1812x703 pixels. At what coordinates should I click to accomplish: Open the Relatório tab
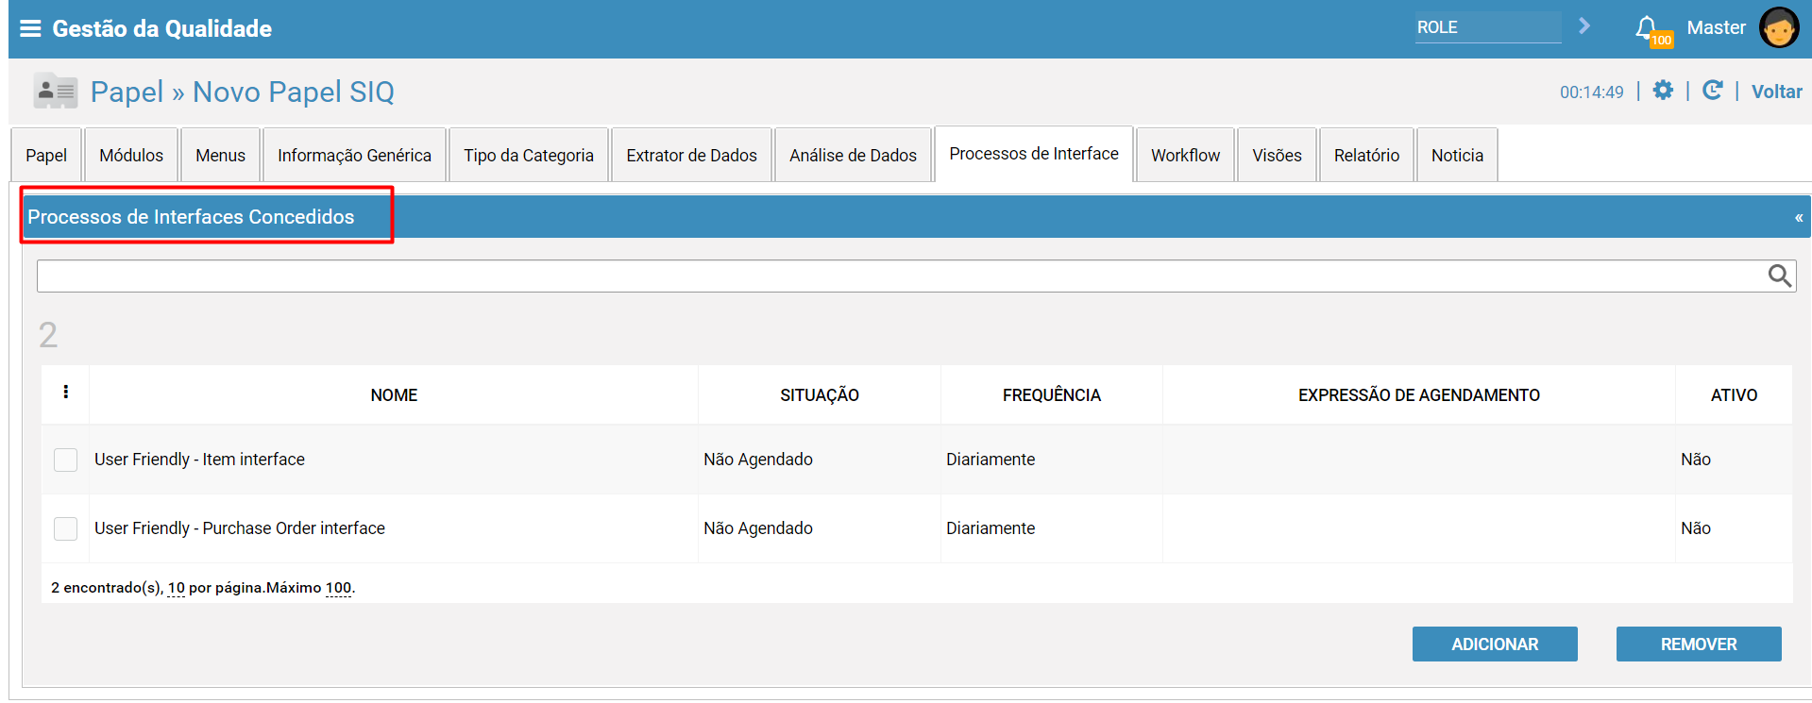pos(1366,155)
